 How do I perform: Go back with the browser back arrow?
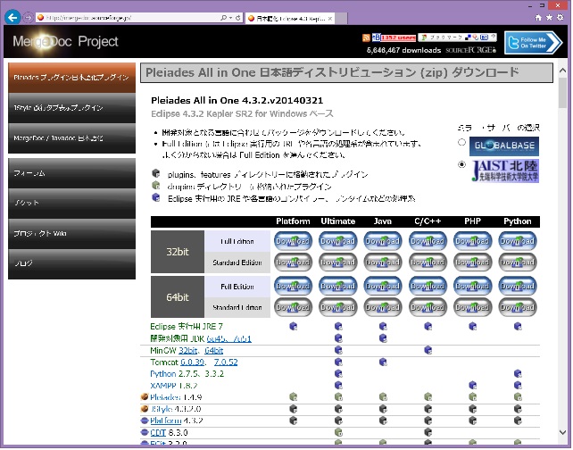pos(12,17)
